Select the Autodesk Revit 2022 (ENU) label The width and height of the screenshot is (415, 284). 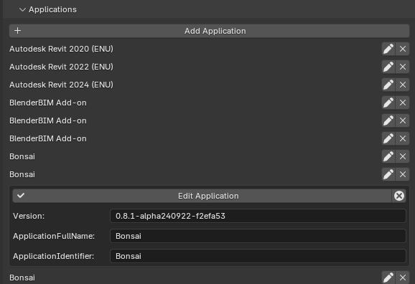point(62,67)
